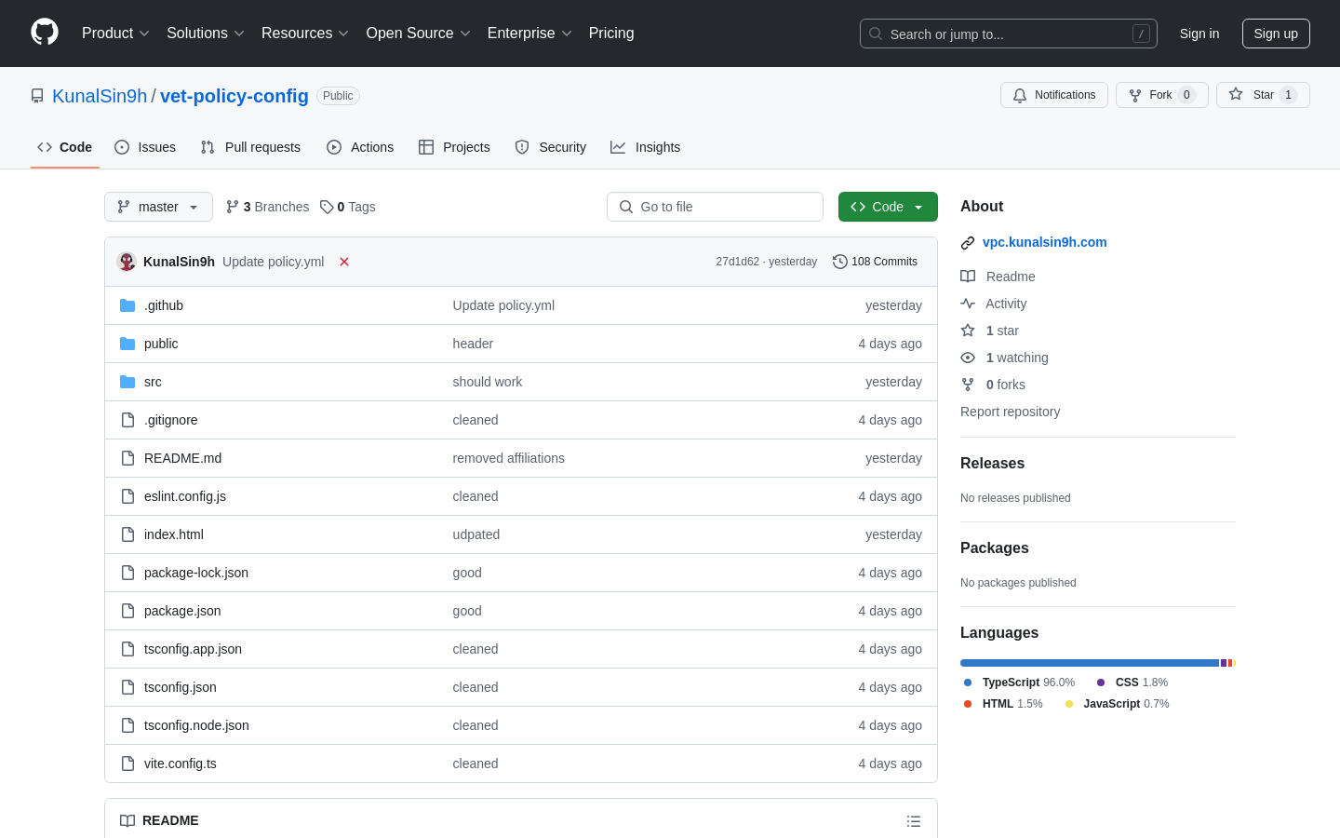Click the file icon beside package.json
1340x838 pixels.
click(x=127, y=611)
